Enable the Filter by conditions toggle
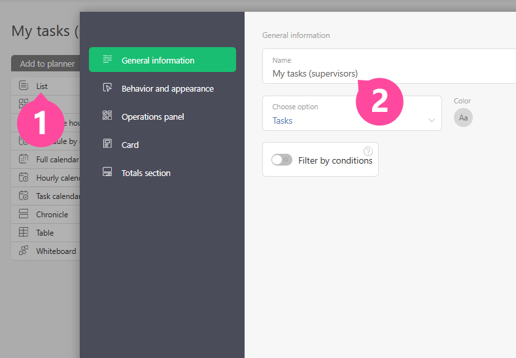 pyautogui.click(x=282, y=160)
